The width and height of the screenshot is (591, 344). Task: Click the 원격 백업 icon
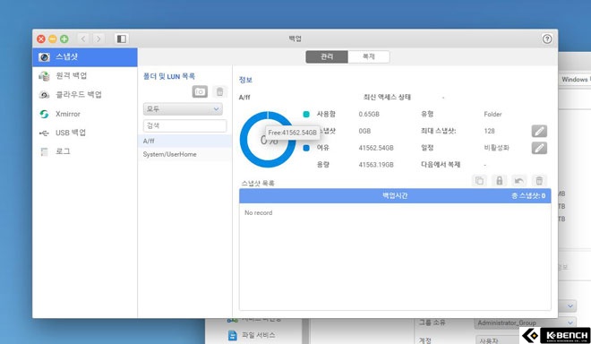tap(44, 76)
